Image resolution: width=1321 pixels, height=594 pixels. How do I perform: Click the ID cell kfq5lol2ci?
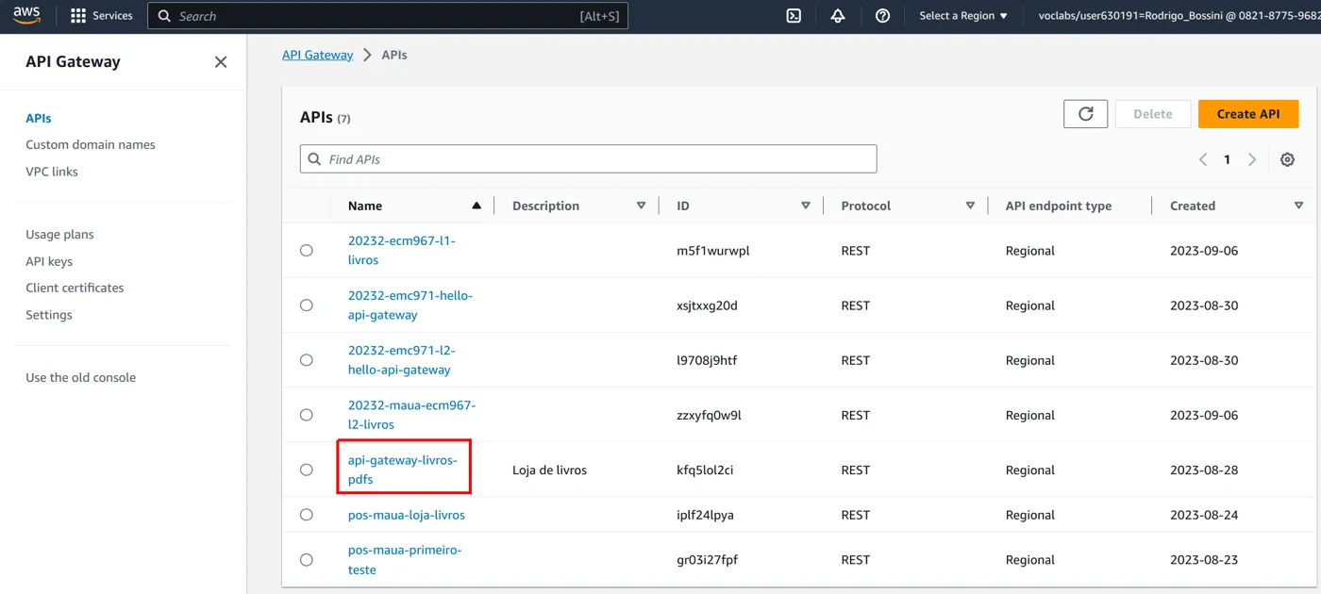tap(705, 470)
